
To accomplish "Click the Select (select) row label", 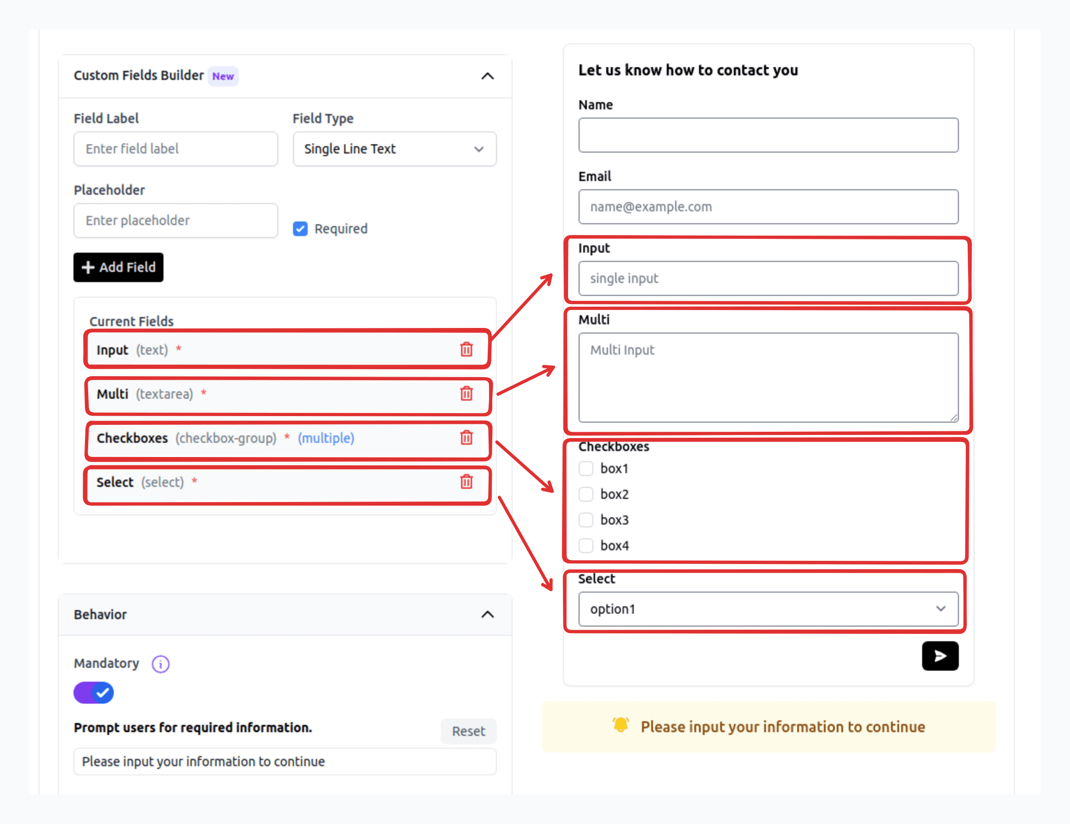I will click(x=140, y=482).
